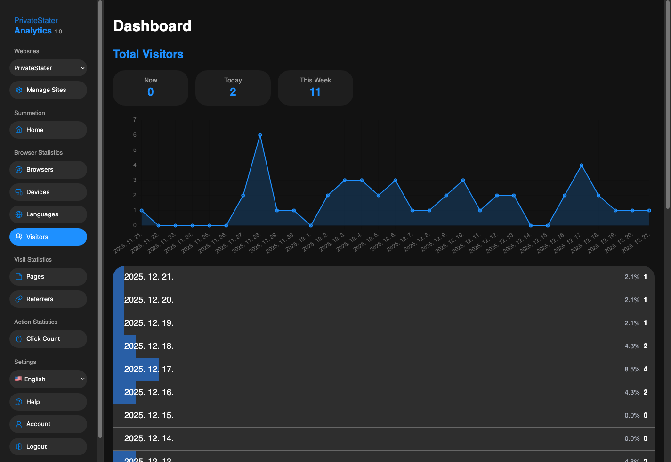Image resolution: width=671 pixels, height=462 pixels.
Task: Select the Visitors icon
Action: (x=19, y=237)
